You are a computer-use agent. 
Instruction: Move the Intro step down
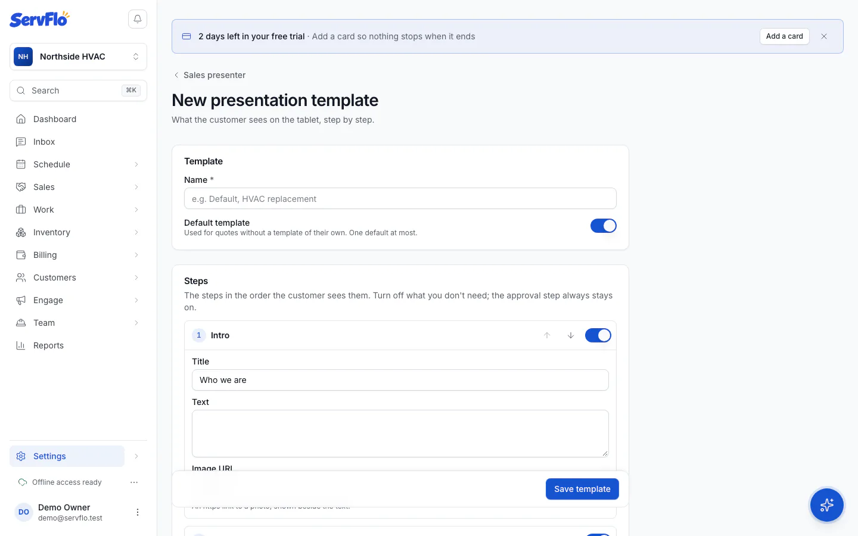(571, 335)
